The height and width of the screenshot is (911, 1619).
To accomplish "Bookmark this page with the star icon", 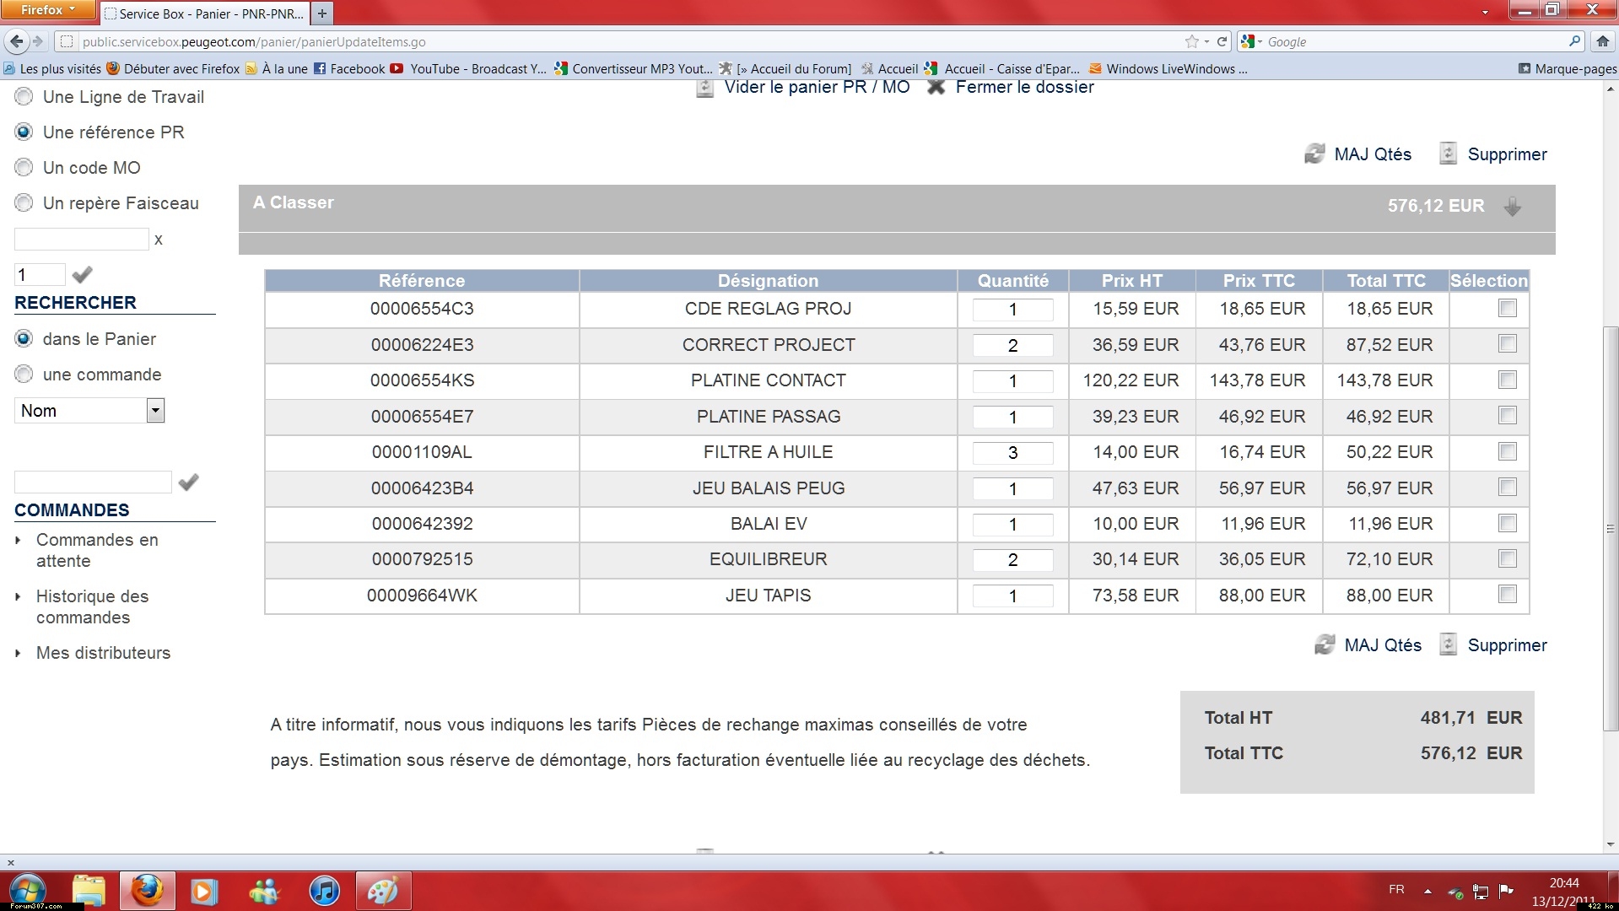I will click(x=1191, y=41).
